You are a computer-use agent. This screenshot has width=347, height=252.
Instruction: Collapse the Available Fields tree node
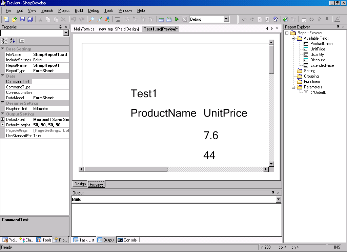(x=293, y=38)
